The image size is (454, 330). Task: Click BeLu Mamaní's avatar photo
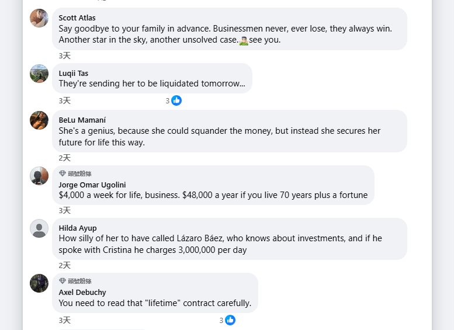[x=39, y=120]
